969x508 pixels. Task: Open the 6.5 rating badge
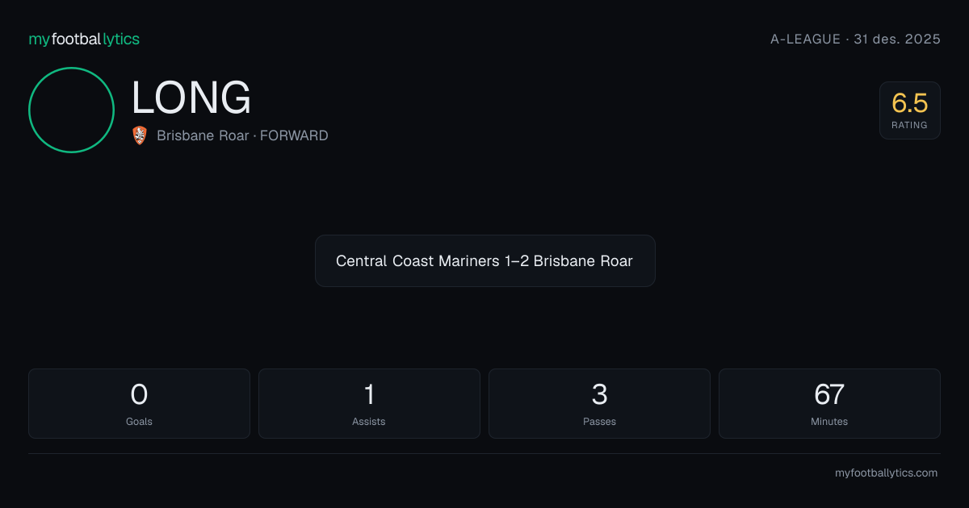pyautogui.click(x=910, y=110)
